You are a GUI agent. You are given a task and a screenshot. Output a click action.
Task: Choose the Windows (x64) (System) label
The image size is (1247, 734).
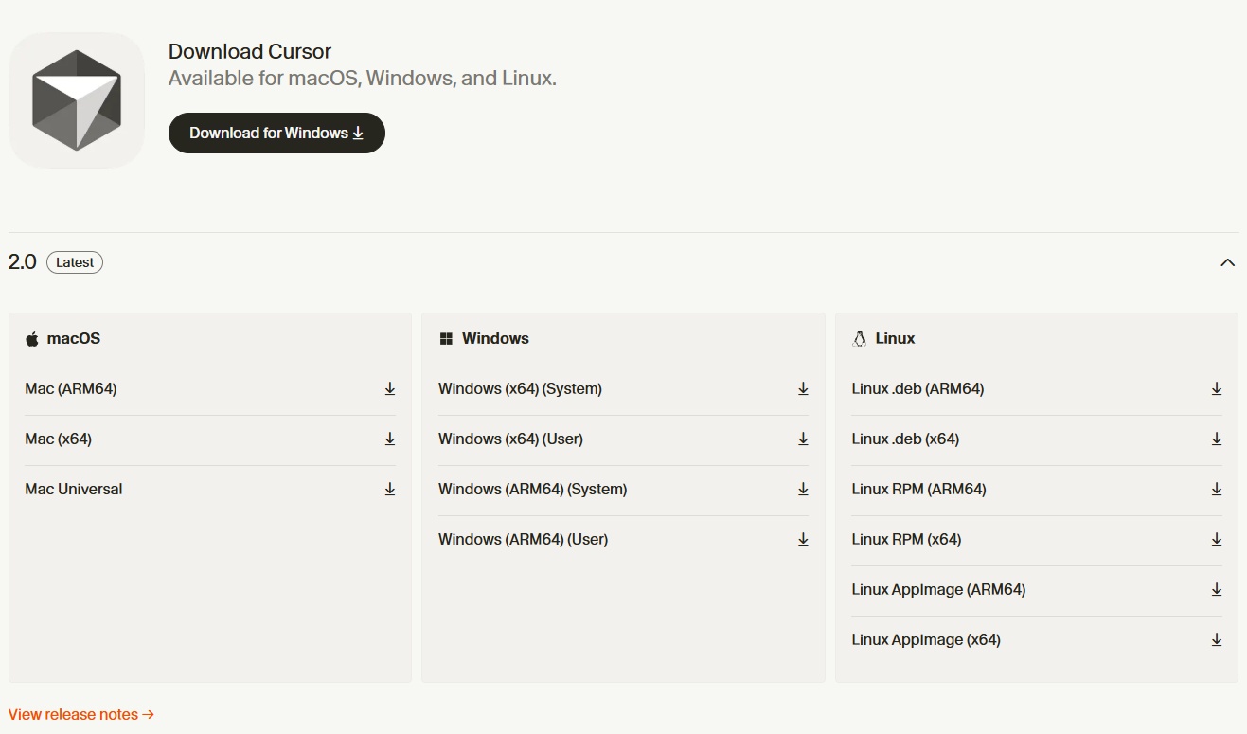(520, 388)
